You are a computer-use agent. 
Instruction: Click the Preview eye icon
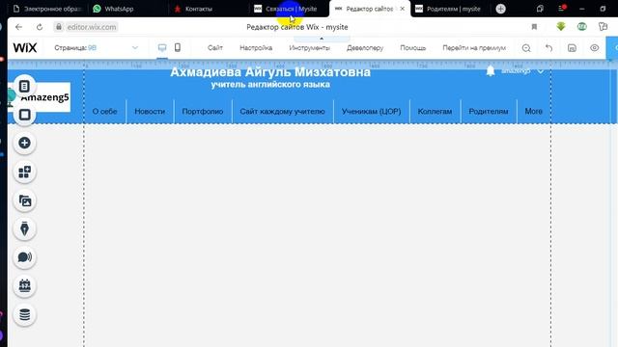pos(595,48)
